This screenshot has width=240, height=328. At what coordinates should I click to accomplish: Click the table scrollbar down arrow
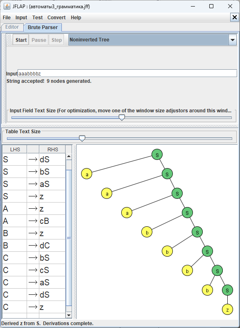[69, 315]
